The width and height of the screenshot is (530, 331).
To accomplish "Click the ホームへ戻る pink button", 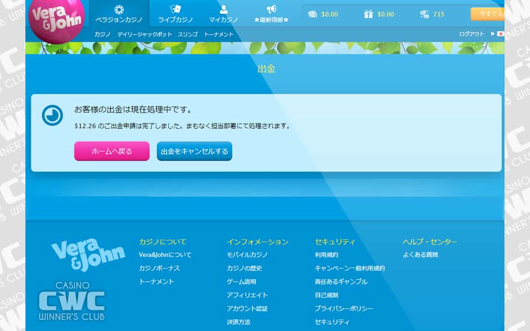I will 112,151.
